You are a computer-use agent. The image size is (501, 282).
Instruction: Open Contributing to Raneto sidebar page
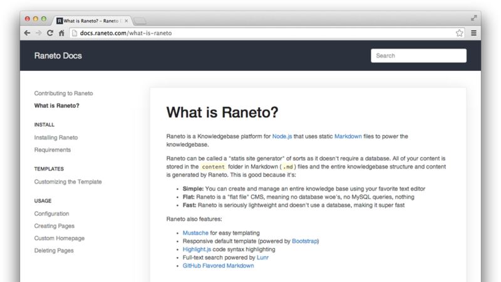(x=63, y=93)
